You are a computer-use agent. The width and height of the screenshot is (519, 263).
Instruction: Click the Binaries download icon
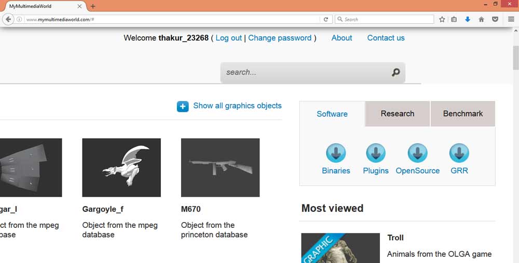(x=336, y=153)
